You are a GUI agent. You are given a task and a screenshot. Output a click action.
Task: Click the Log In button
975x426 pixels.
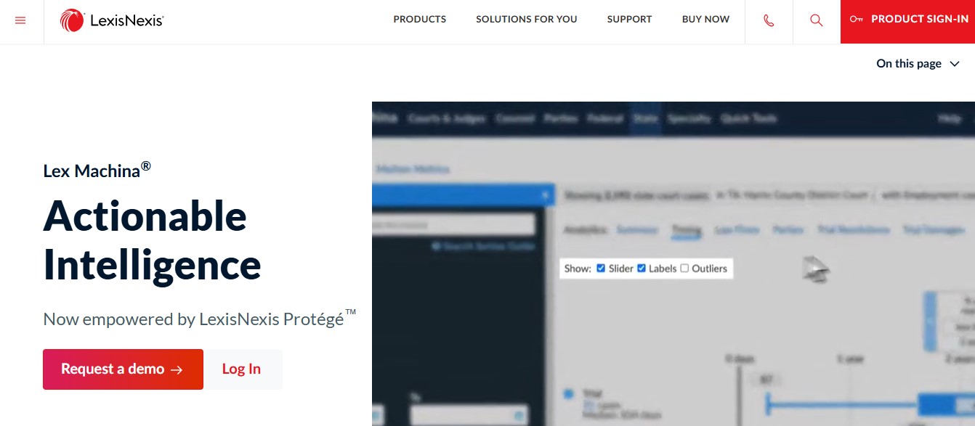241,369
